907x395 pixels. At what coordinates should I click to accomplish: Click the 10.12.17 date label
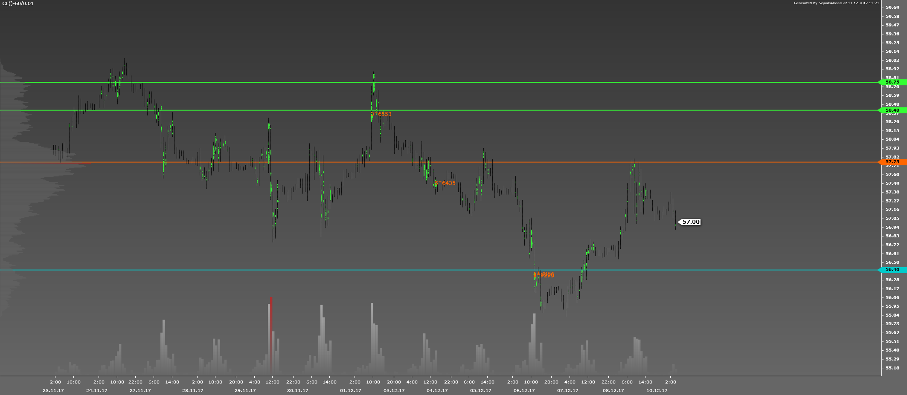(x=657, y=391)
